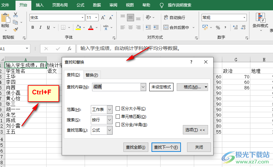Click the lightbulb 操作说明搜索 search
Screen dimensions: 273x167
(175, 5)
